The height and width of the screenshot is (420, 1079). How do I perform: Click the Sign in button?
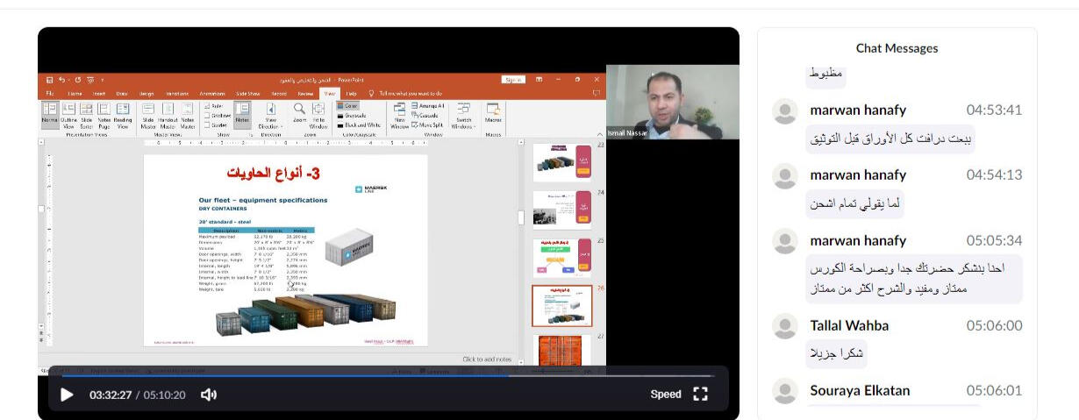[513, 80]
